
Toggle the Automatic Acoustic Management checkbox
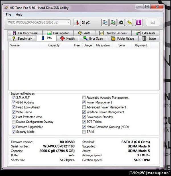pos(84,97)
